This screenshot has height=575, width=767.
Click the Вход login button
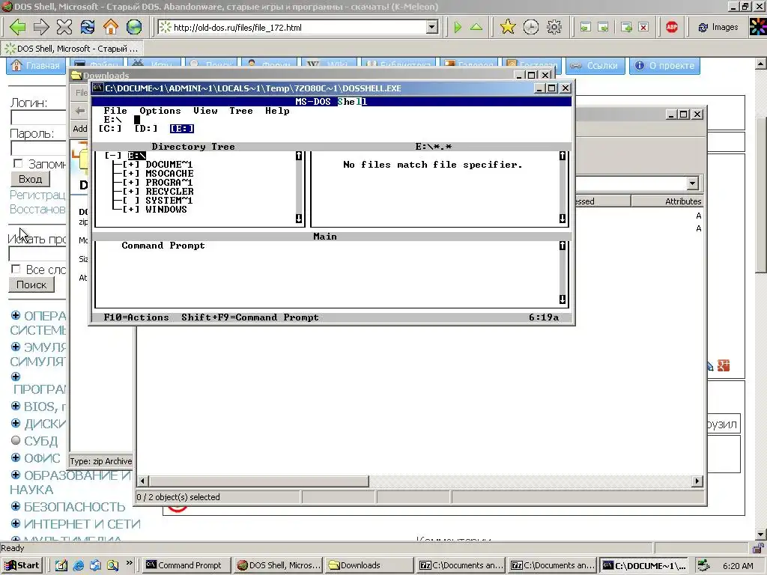pyautogui.click(x=30, y=180)
